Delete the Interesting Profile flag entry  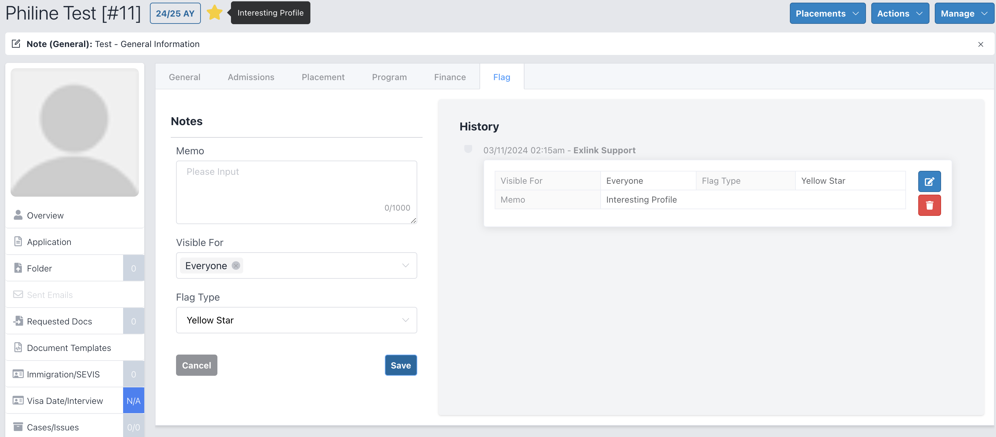929,205
